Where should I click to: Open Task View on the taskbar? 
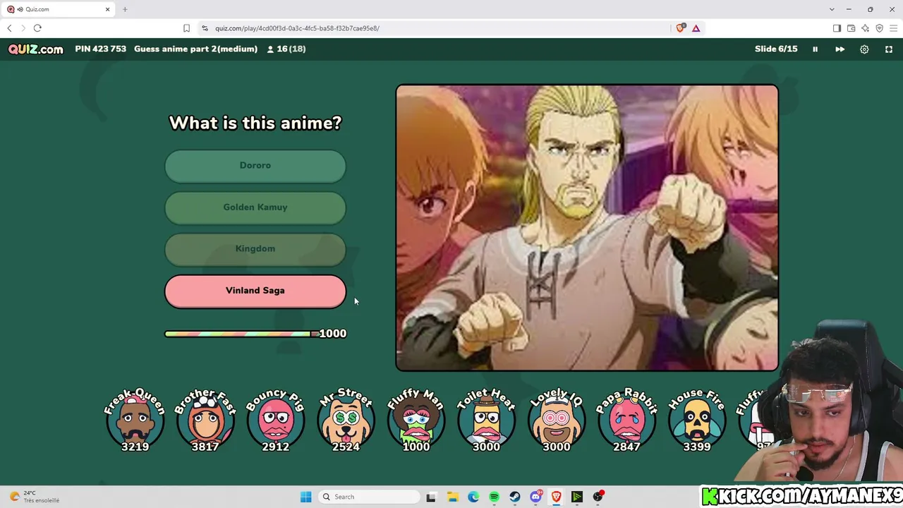(431, 497)
